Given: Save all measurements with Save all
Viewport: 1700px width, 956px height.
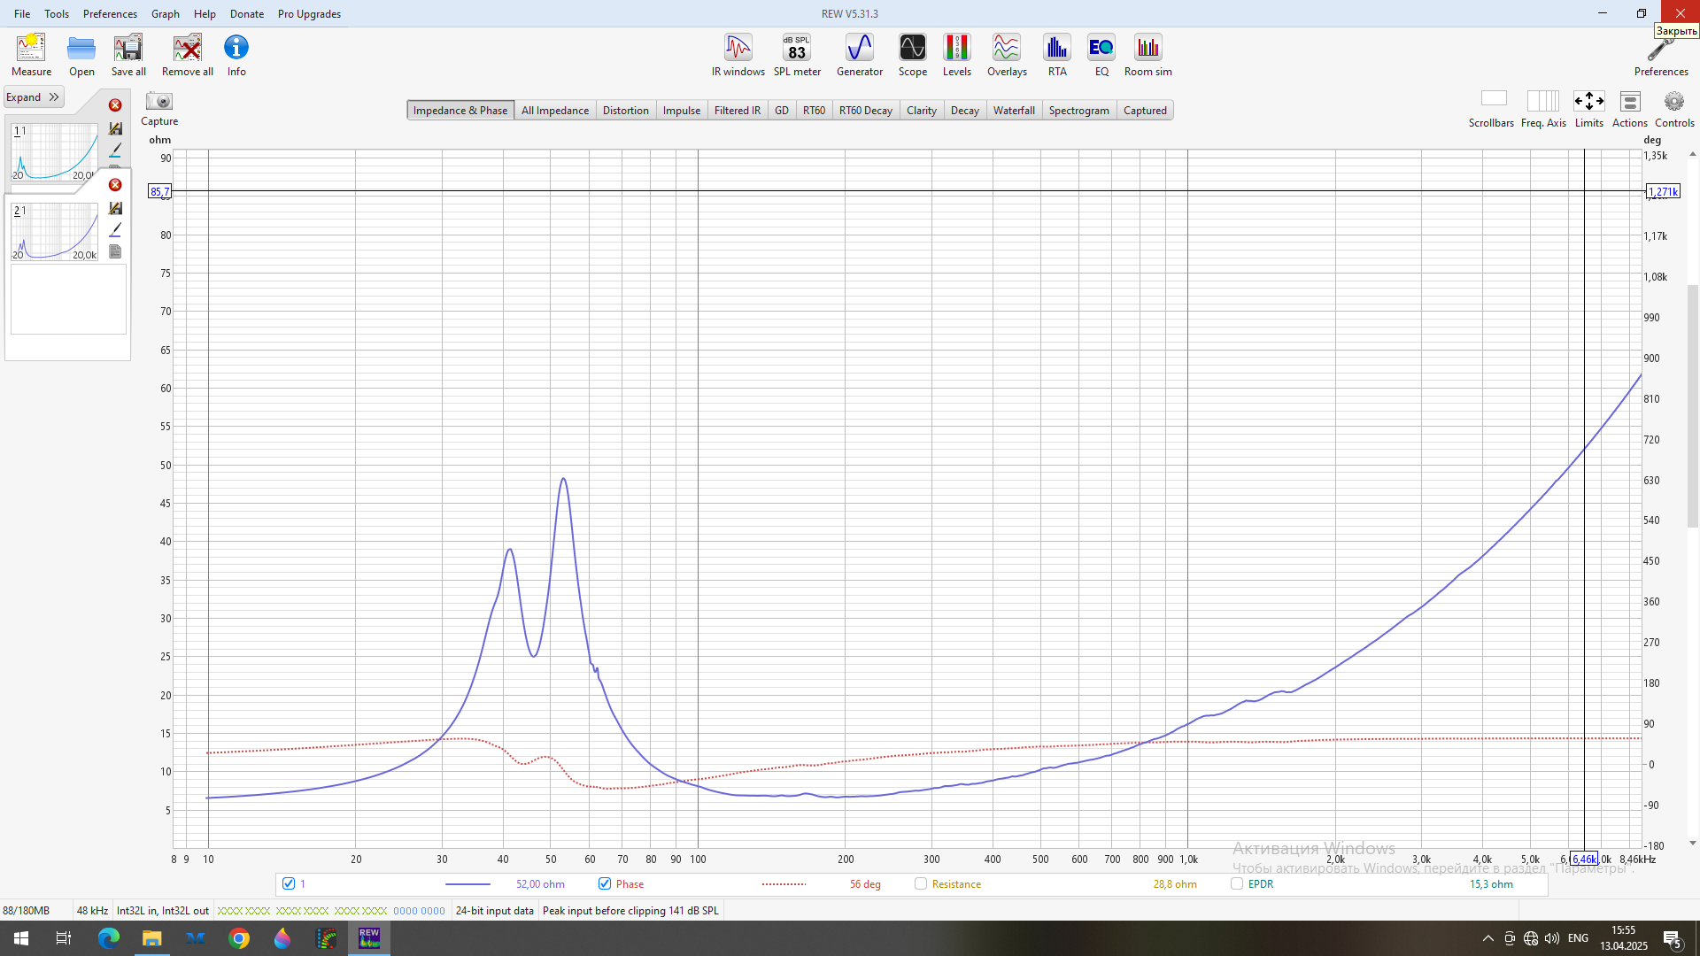Looking at the screenshot, I should coord(128,55).
